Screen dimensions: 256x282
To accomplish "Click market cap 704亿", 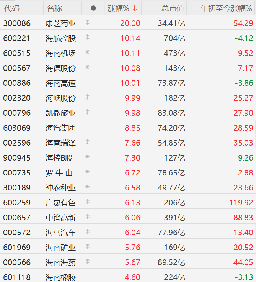I will point(174,38).
